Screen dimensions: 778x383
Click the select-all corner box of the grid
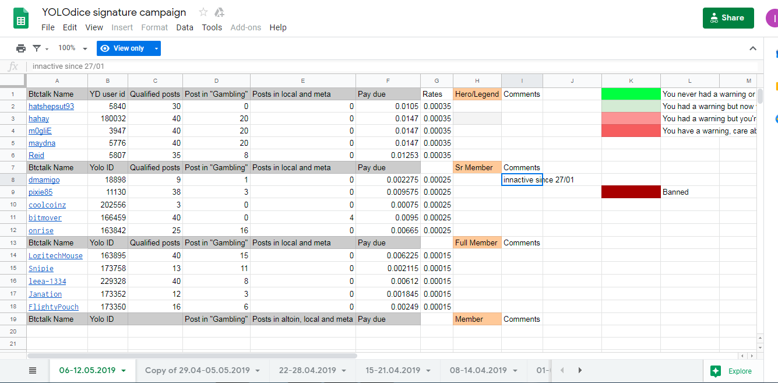[x=13, y=80]
